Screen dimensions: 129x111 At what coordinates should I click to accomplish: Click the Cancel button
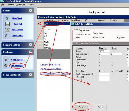click(100, 107)
